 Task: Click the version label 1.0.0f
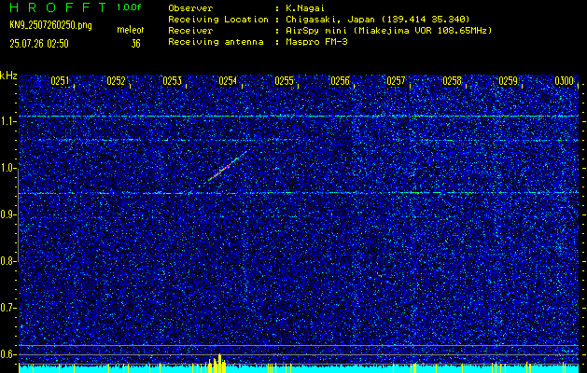tap(129, 7)
